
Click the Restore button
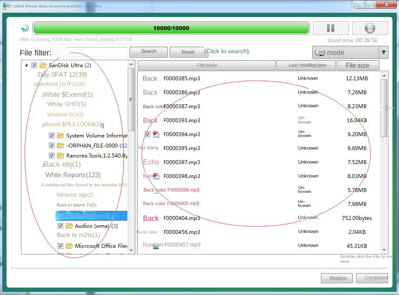pyautogui.click(x=337, y=278)
